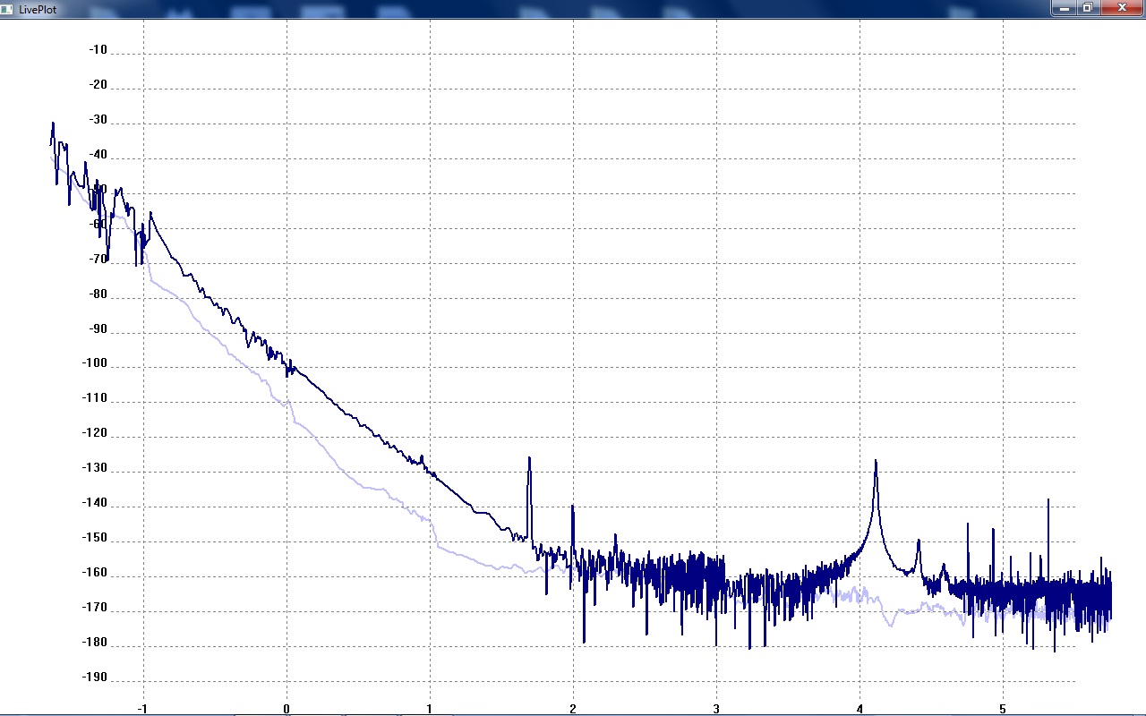Click the -1 x-axis label
Image resolution: width=1146 pixels, height=716 pixels.
pos(142,708)
